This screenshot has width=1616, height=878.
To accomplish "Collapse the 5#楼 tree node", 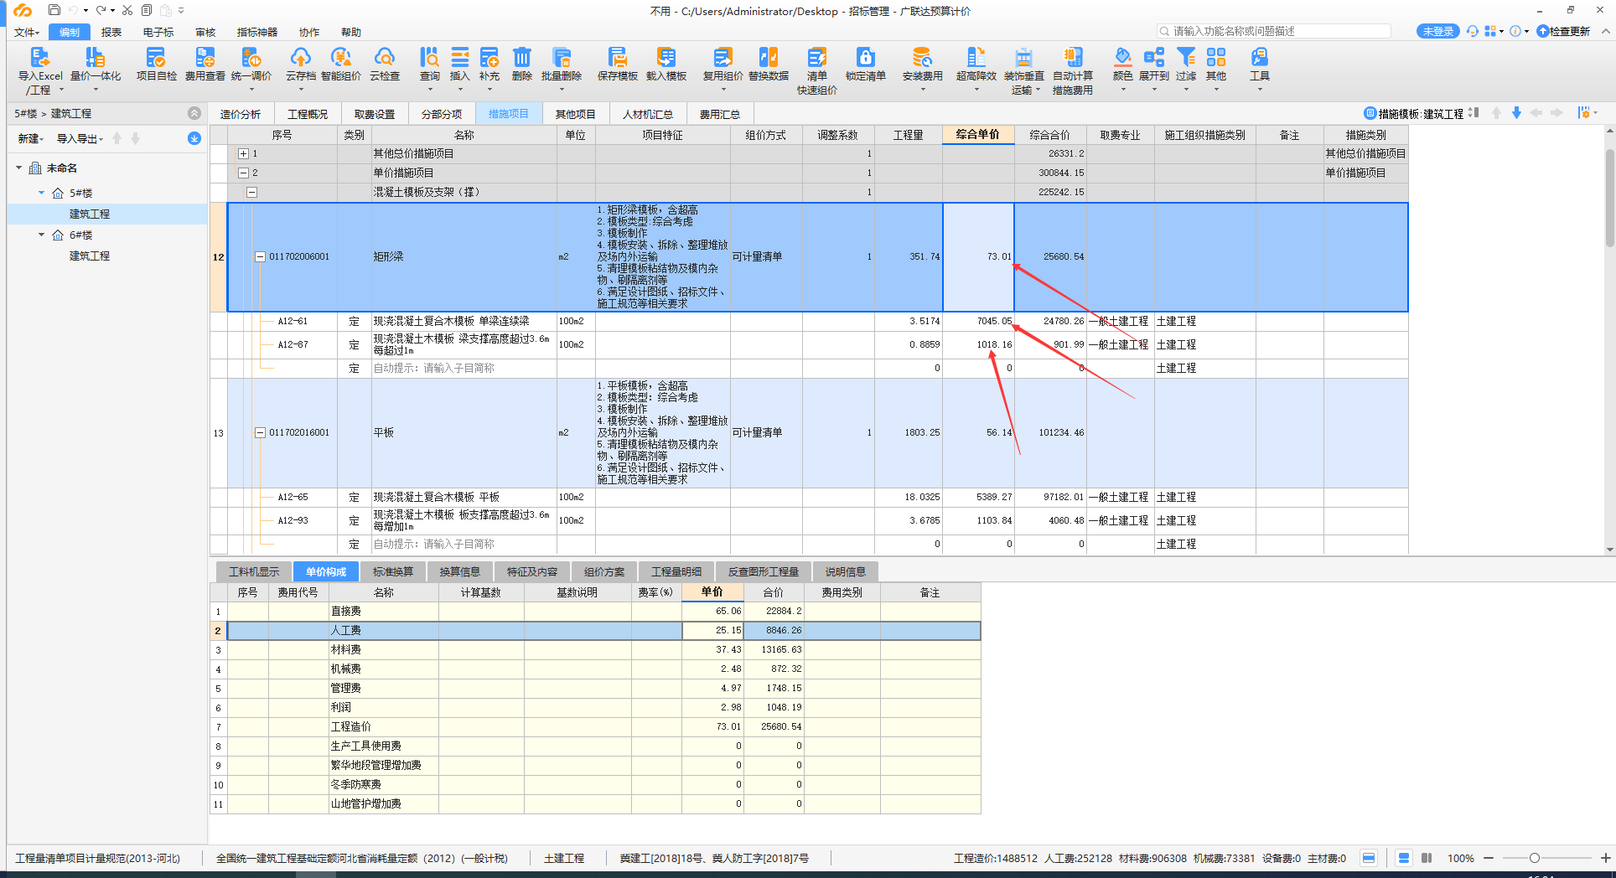I will (x=42, y=193).
